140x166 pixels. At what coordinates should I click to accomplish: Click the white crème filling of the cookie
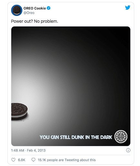click(x=19, y=115)
